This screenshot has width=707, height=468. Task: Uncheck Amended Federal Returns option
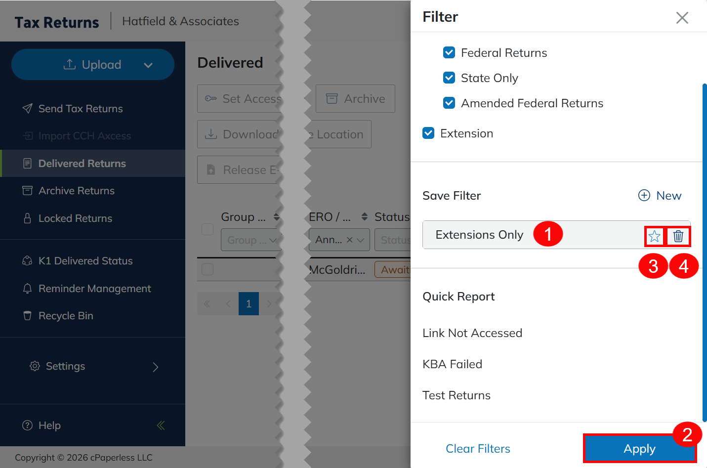[449, 103]
